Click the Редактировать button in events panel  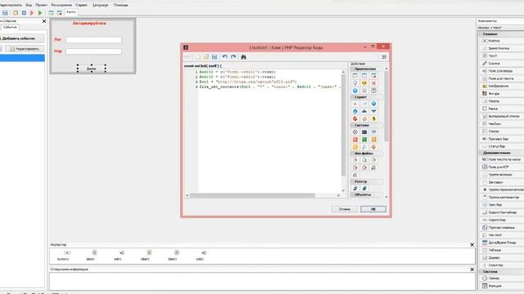(25, 49)
